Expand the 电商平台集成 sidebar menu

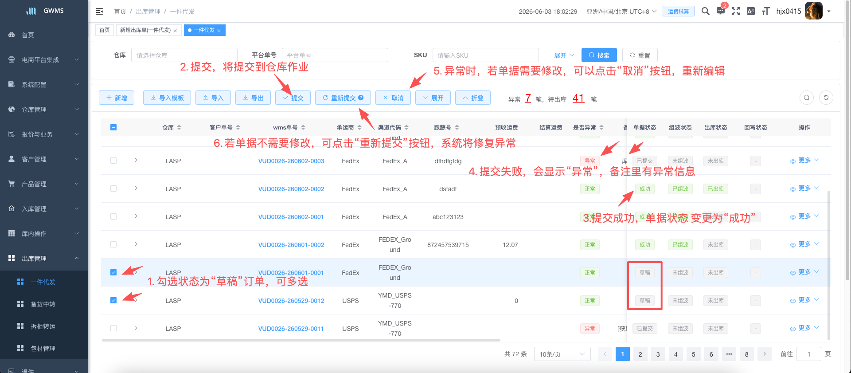[44, 60]
